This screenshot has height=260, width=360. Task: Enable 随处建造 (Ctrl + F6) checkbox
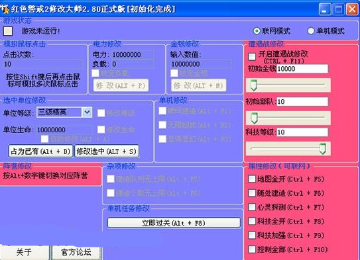click(252, 193)
